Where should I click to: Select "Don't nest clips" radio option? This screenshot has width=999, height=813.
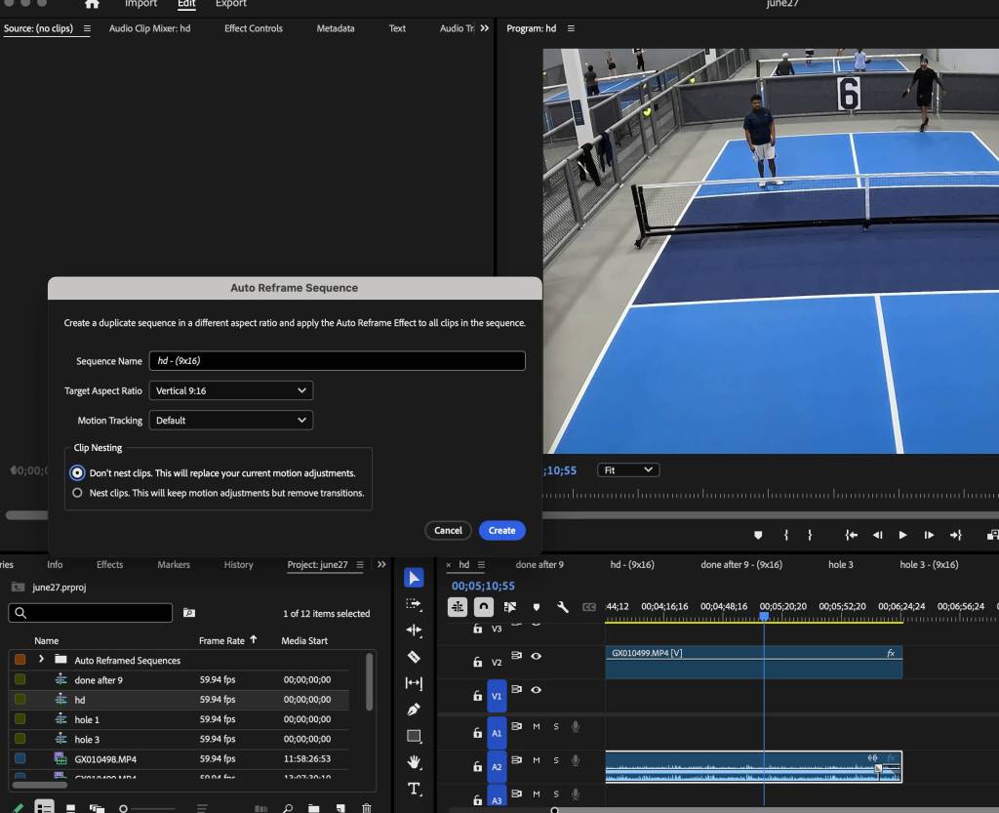[77, 472]
